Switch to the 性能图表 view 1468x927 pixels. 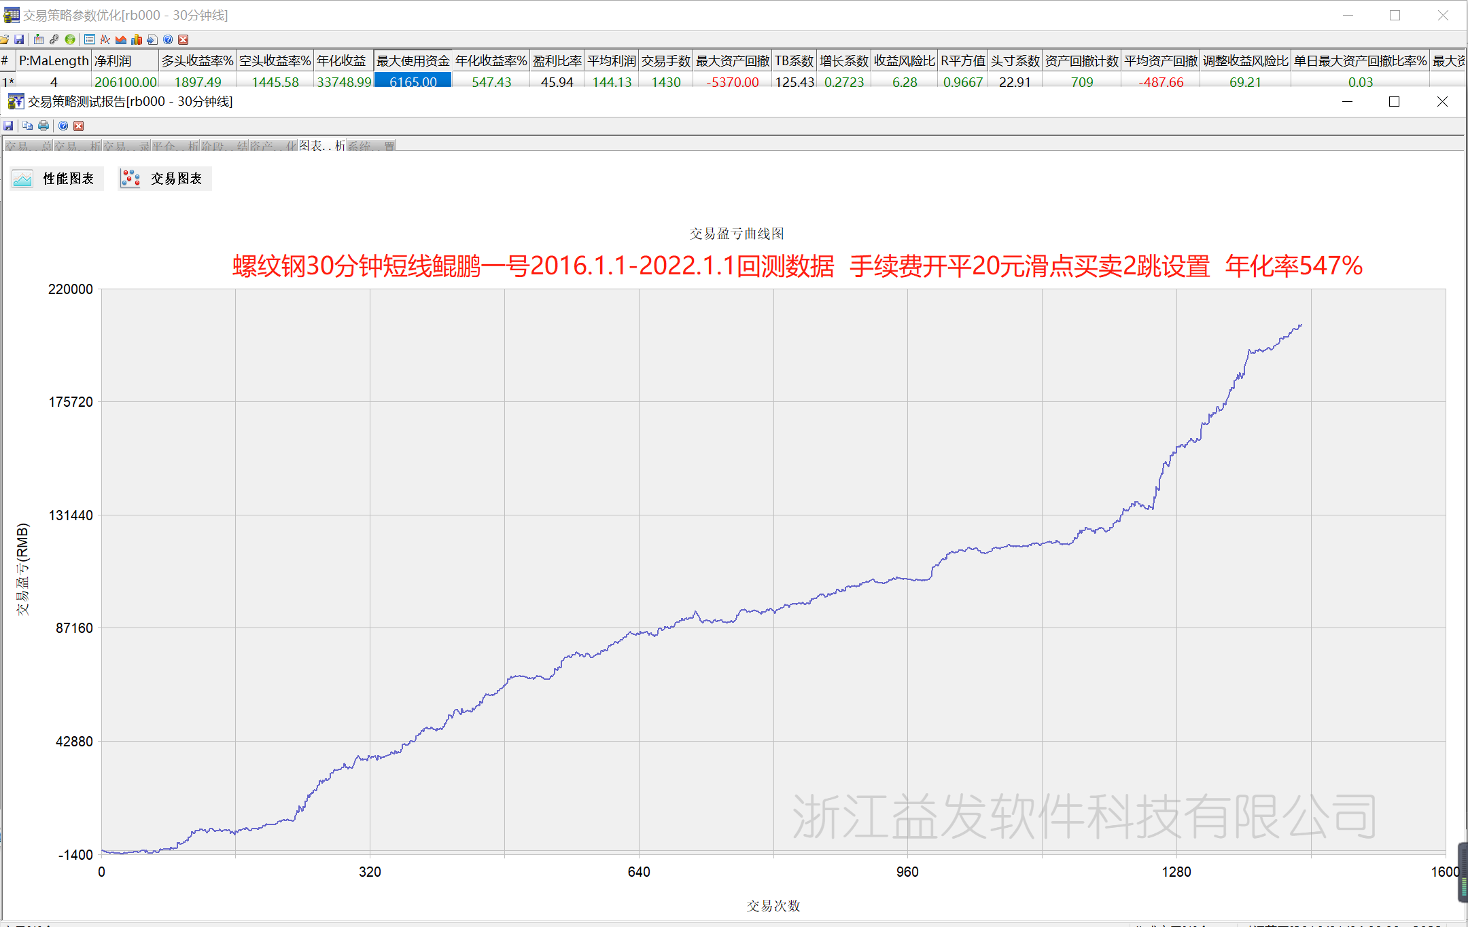pos(56,179)
